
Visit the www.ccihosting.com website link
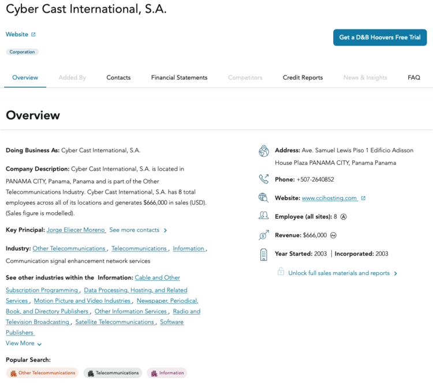tap(329, 198)
